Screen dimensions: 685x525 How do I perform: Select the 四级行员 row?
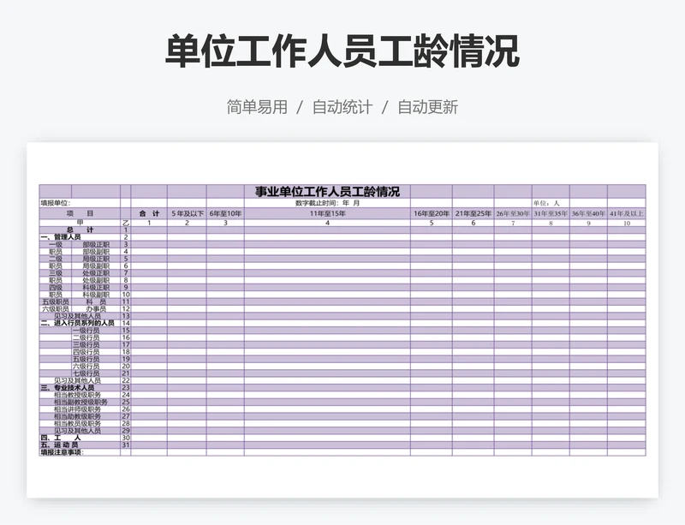pyautogui.click(x=342, y=352)
